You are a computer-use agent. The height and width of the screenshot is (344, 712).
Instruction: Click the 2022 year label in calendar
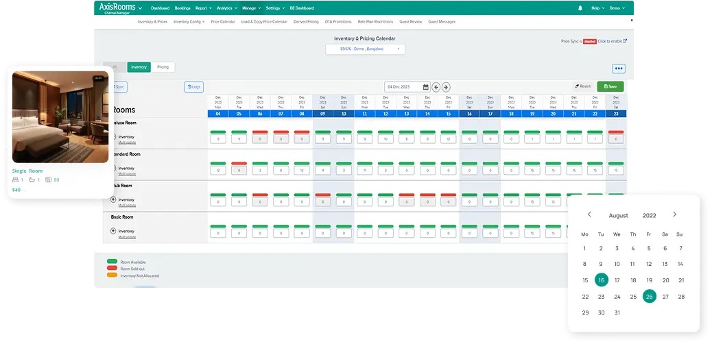pos(650,216)
